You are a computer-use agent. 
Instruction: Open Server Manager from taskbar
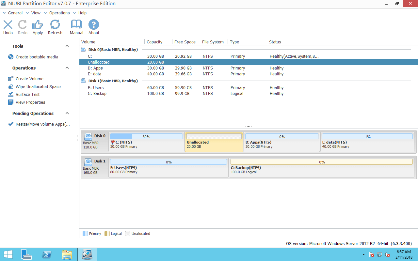click(x=26, y=254)
